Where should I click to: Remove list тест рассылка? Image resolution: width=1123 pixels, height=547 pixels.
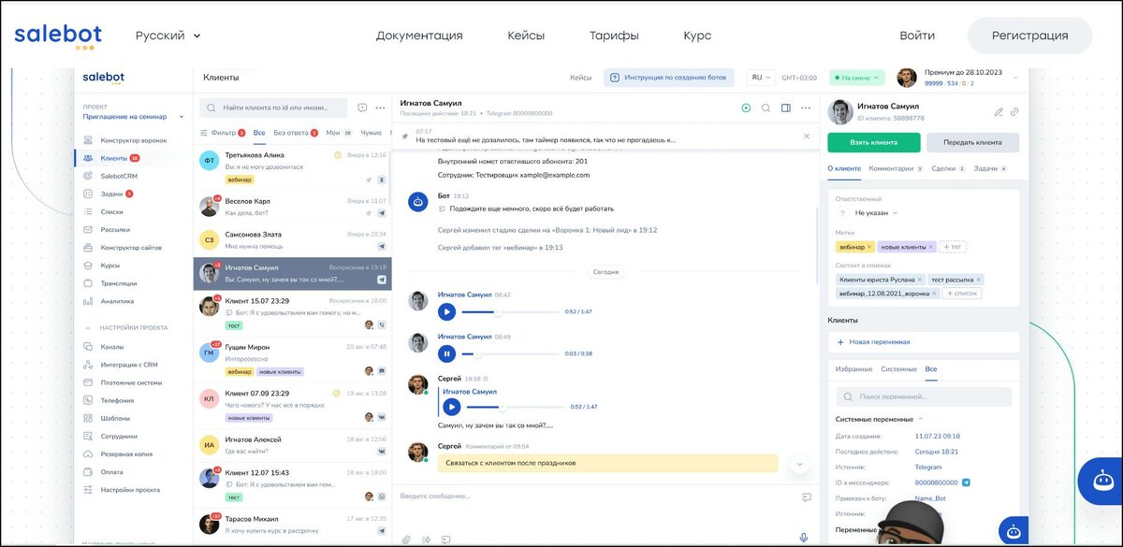[x=978, y=280]
